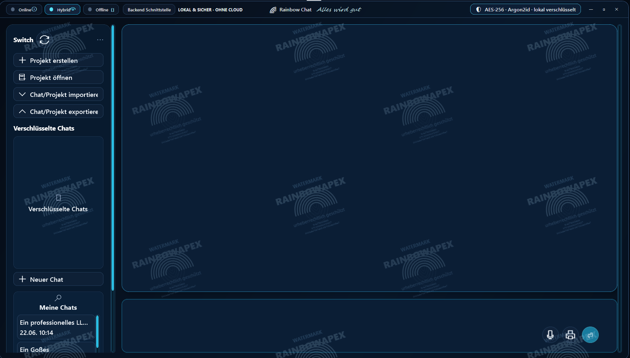Click the '22.06. 10:14' timestamp

[x=37, y=332]
